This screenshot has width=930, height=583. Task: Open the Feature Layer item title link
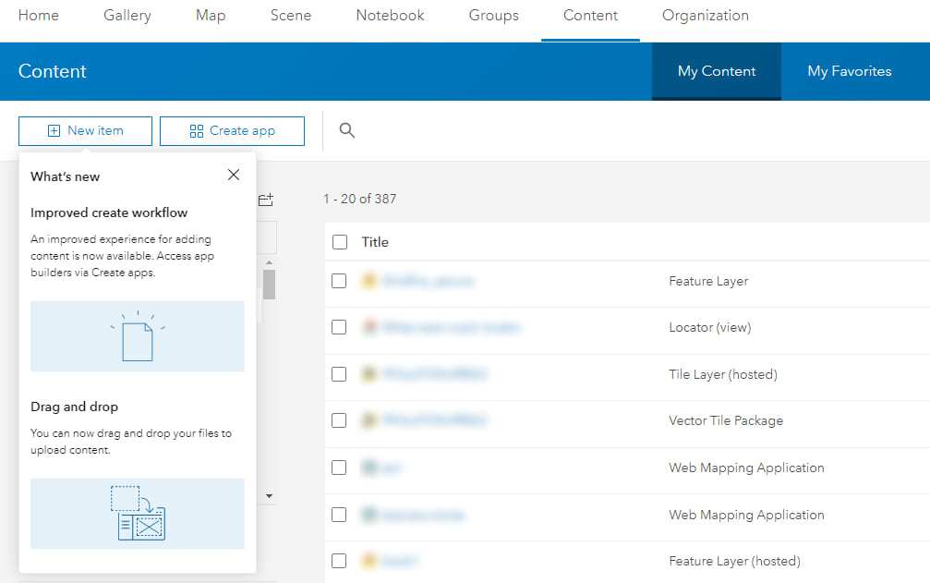click(428, 281)
